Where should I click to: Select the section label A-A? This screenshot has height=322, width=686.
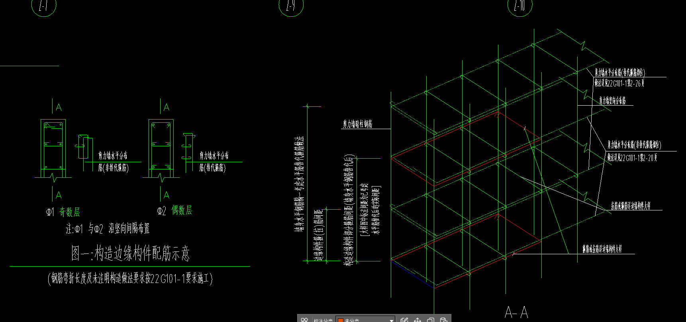pyautogui.click(x=516, y=312)
